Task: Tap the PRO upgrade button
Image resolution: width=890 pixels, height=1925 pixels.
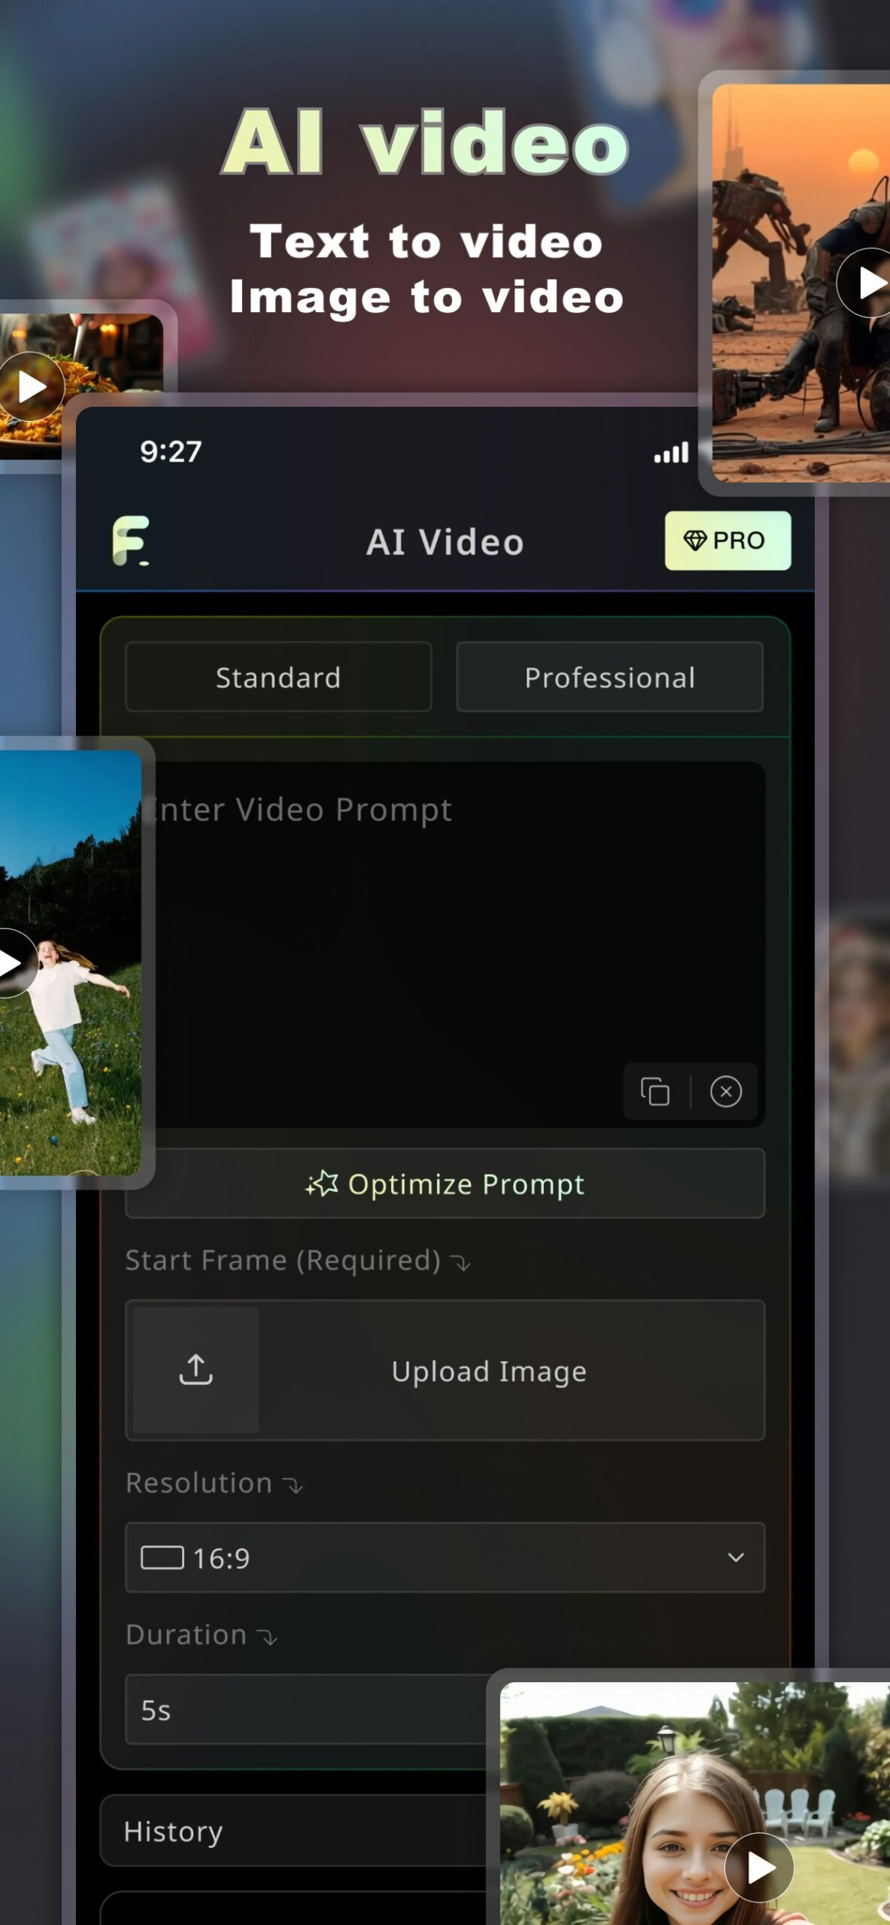Action: pyautogui.click(x=727, y=541)
